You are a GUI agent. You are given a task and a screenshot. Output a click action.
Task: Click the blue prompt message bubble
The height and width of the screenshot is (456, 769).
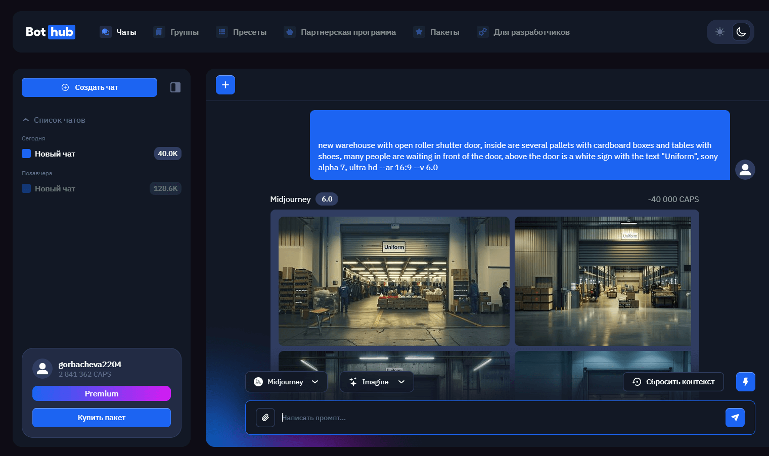click(520, 145)
